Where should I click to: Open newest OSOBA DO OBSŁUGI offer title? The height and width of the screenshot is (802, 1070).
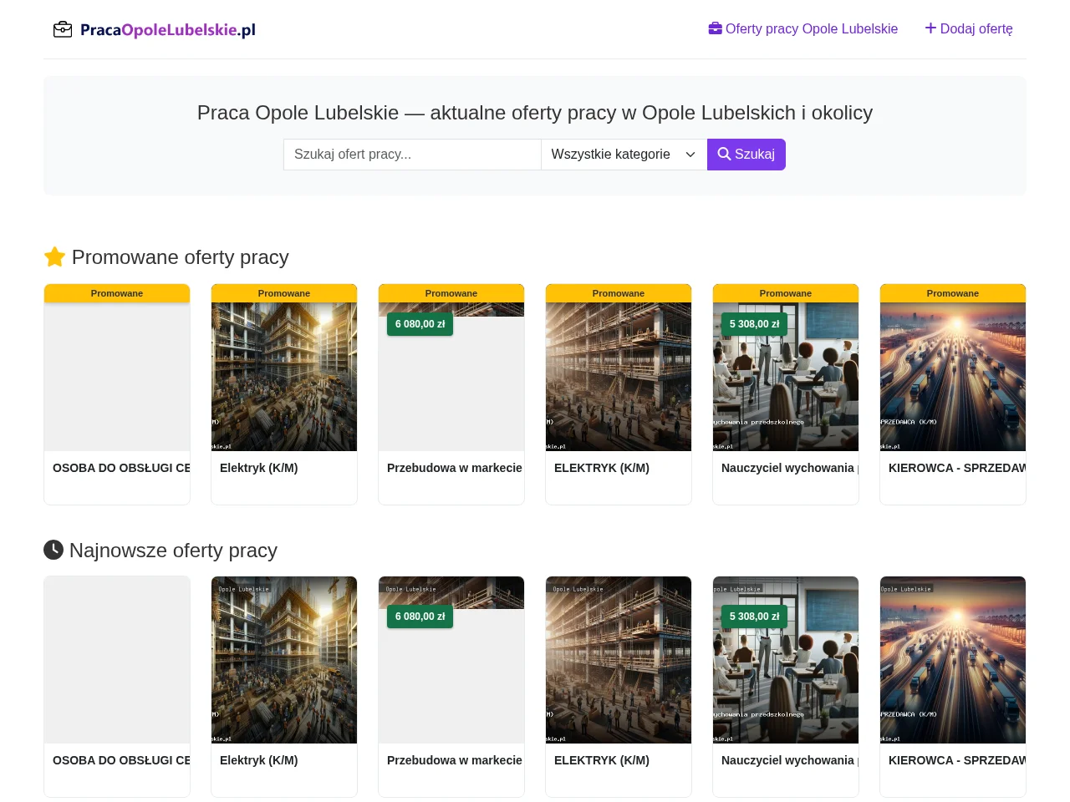point(121,760)
